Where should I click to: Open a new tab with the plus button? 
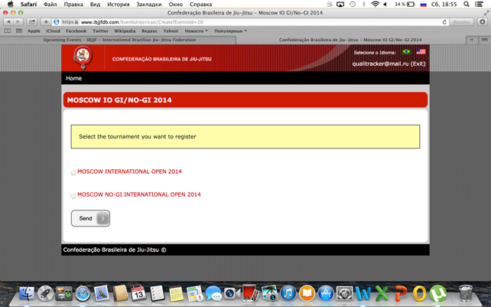pos(472,40)
